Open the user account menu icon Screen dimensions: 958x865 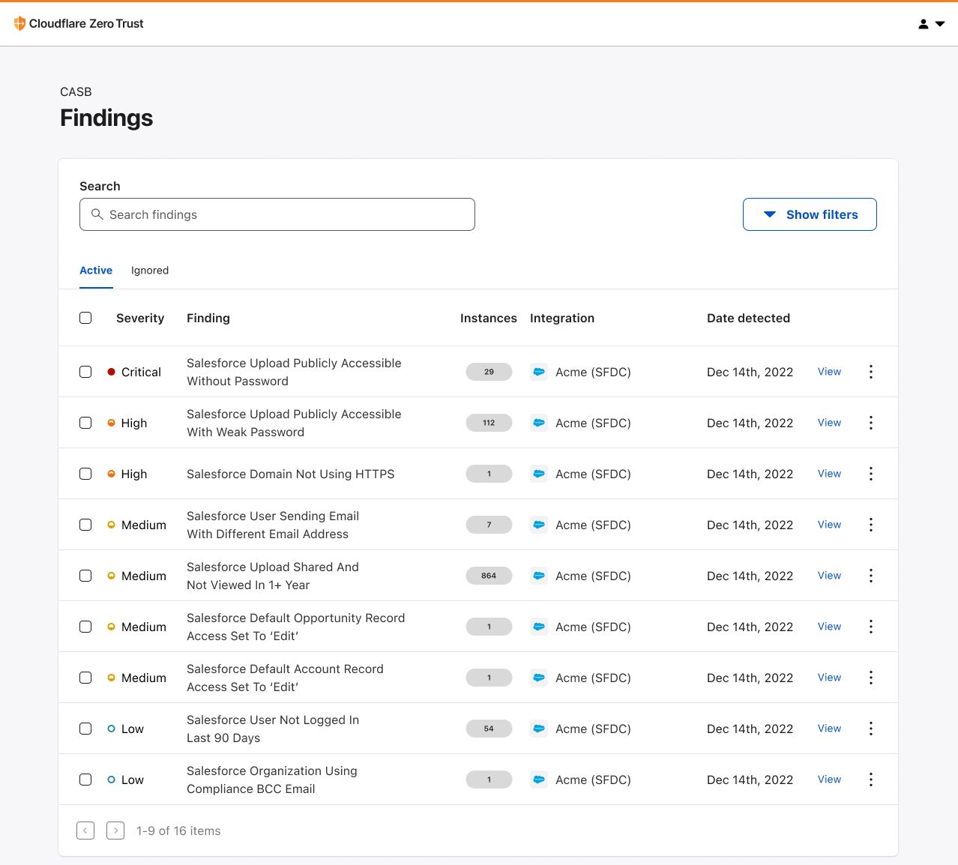coord(931,24)
